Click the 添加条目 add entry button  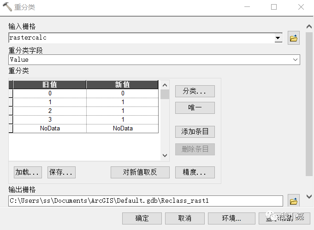[x=195, y=132]
